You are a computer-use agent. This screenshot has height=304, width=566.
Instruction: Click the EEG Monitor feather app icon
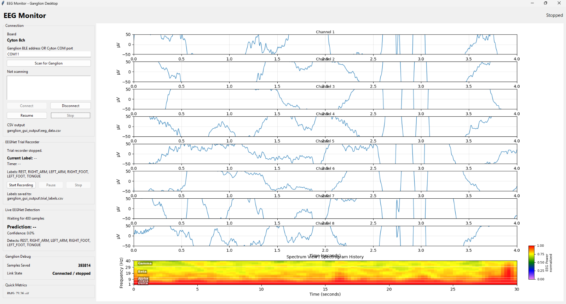click(3, 3)
